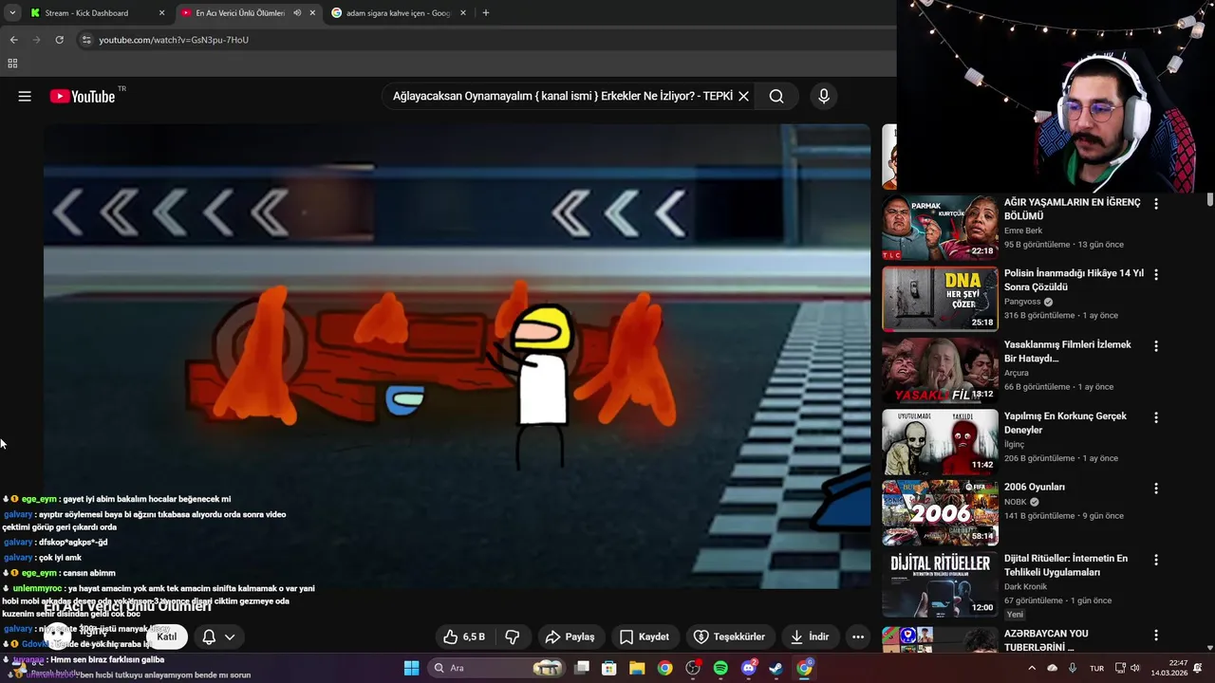Open AĞIR YAŞAMLARIN EN İĞRENÇ BÖLÜMÜ thumbnail

[940, 228]
